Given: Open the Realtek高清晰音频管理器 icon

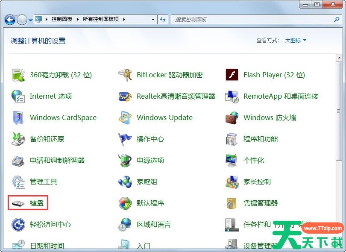Looking at the screenshot, I should point(125,96).
